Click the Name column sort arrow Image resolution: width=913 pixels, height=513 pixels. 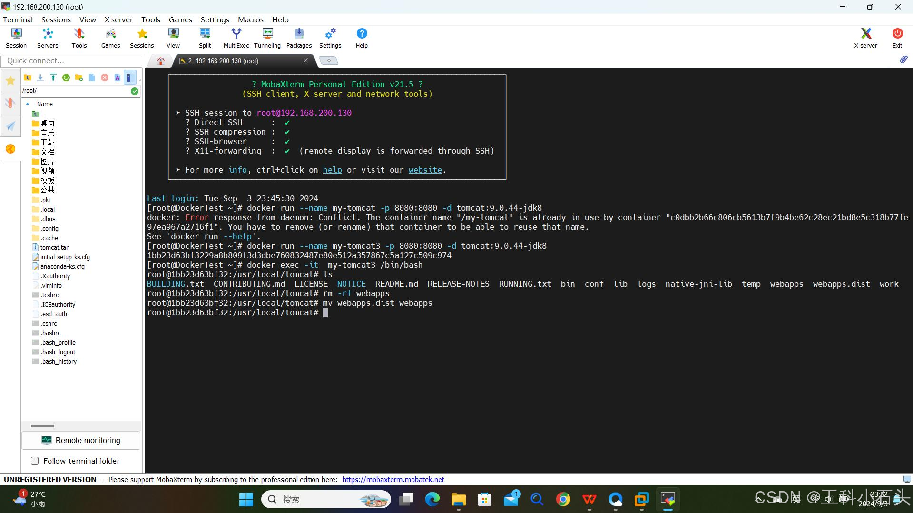28,104
